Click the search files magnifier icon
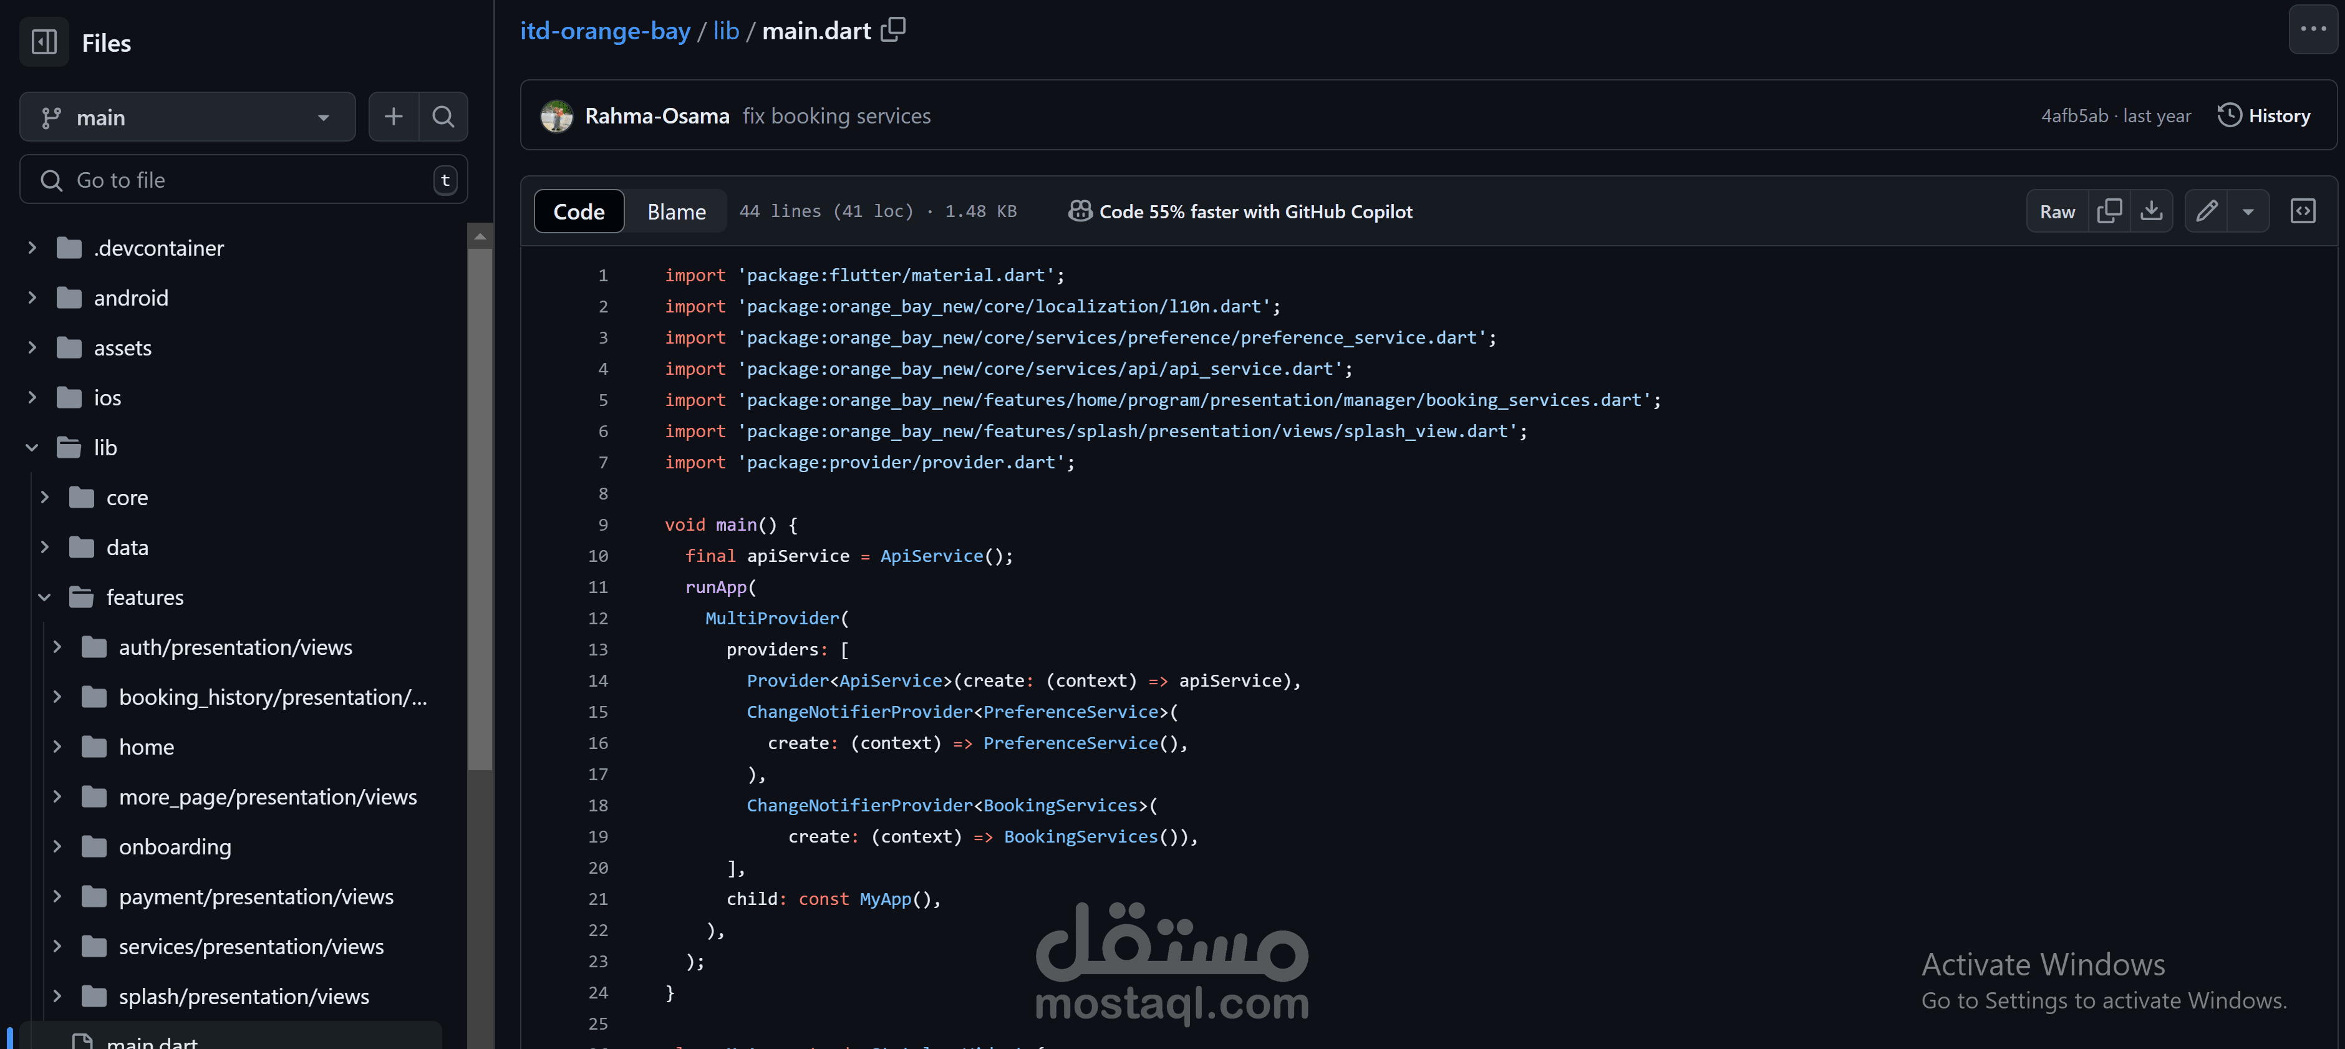The height and width of the screenshot is (1049, 2345). click(x=443, y=117)
